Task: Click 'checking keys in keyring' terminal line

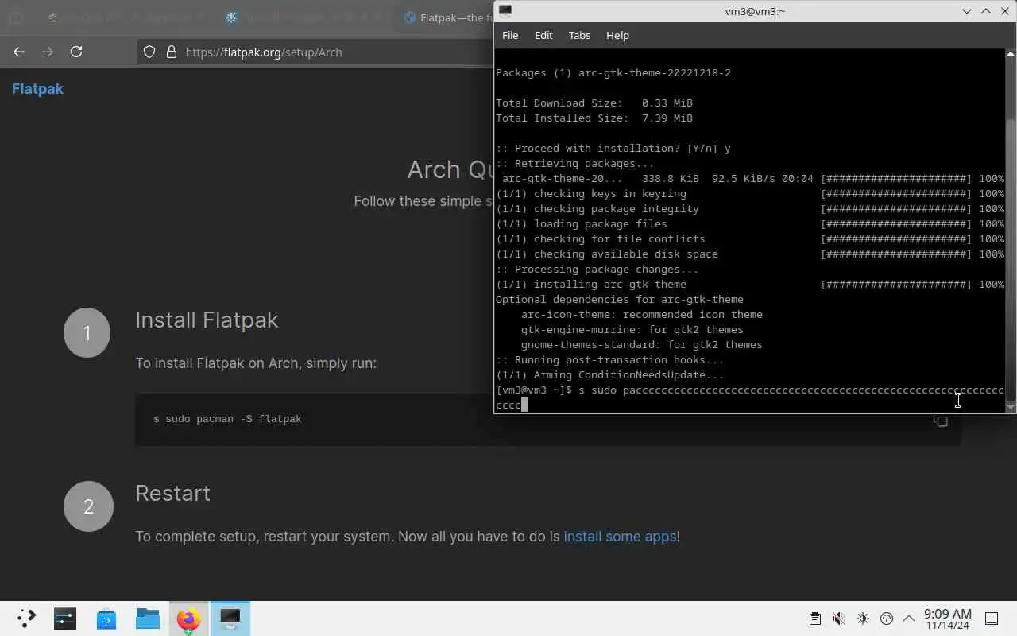Action: (591, 194)
